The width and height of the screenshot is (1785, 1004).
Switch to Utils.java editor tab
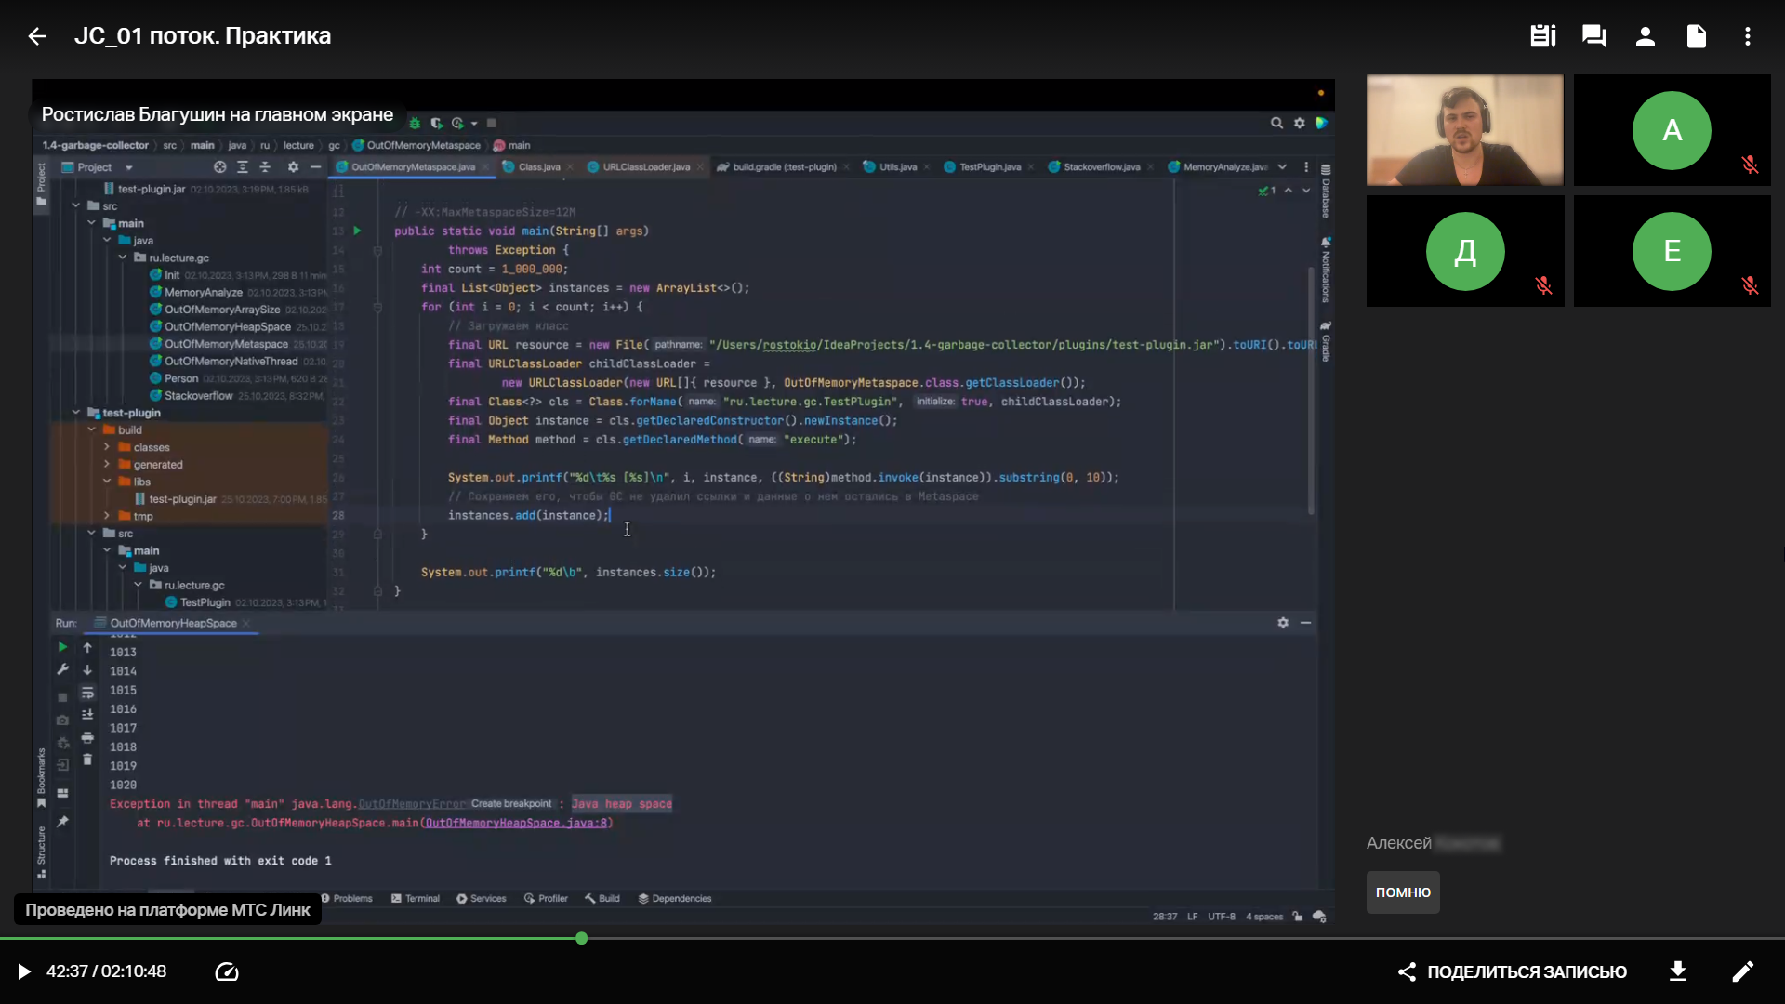[x=897, y=167]
